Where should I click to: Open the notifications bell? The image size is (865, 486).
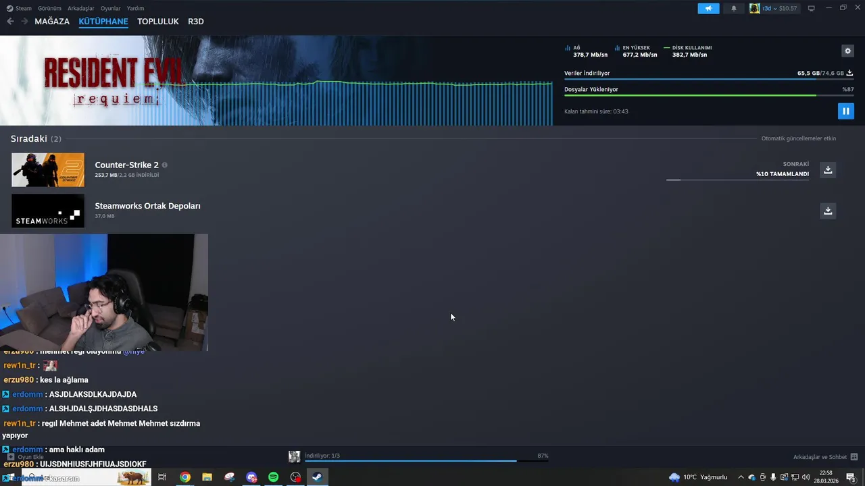tap(734, 8)
